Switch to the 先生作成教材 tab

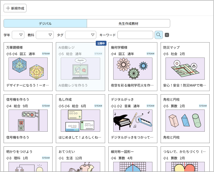coord(128,23)
